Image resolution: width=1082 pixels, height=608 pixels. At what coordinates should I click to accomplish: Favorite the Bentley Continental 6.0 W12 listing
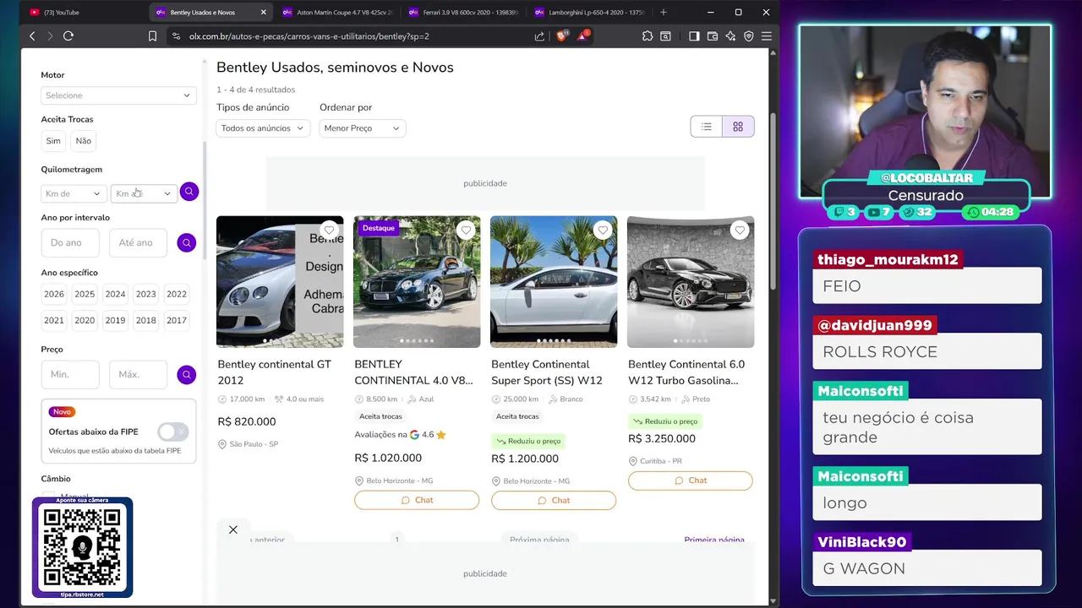click(x=740, y=230)
